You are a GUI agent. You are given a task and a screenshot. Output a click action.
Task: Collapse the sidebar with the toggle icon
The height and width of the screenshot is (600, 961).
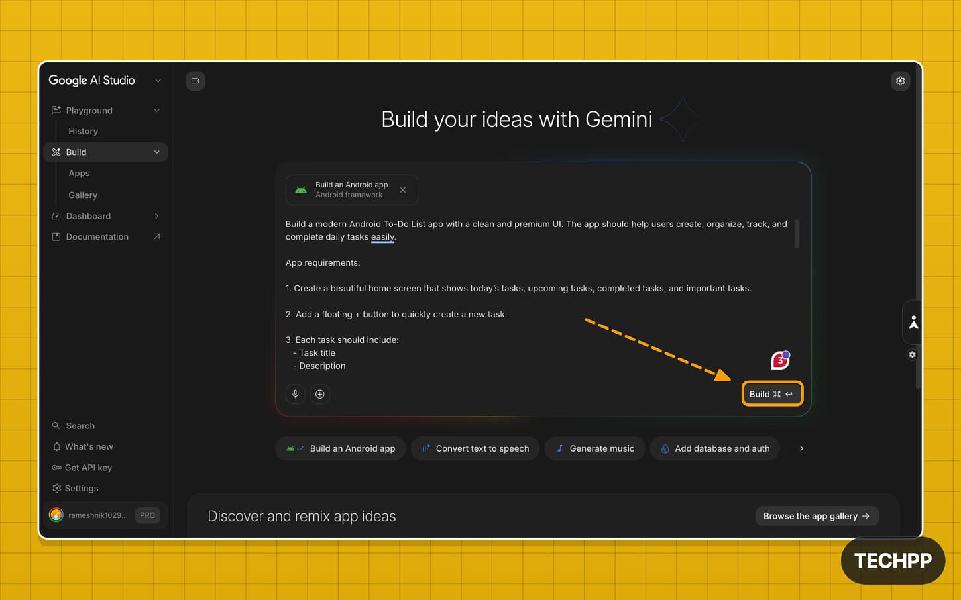coord(196,81)
